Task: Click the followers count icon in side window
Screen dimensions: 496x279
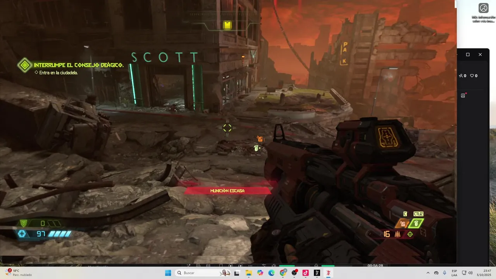Action: click(461, 76)
